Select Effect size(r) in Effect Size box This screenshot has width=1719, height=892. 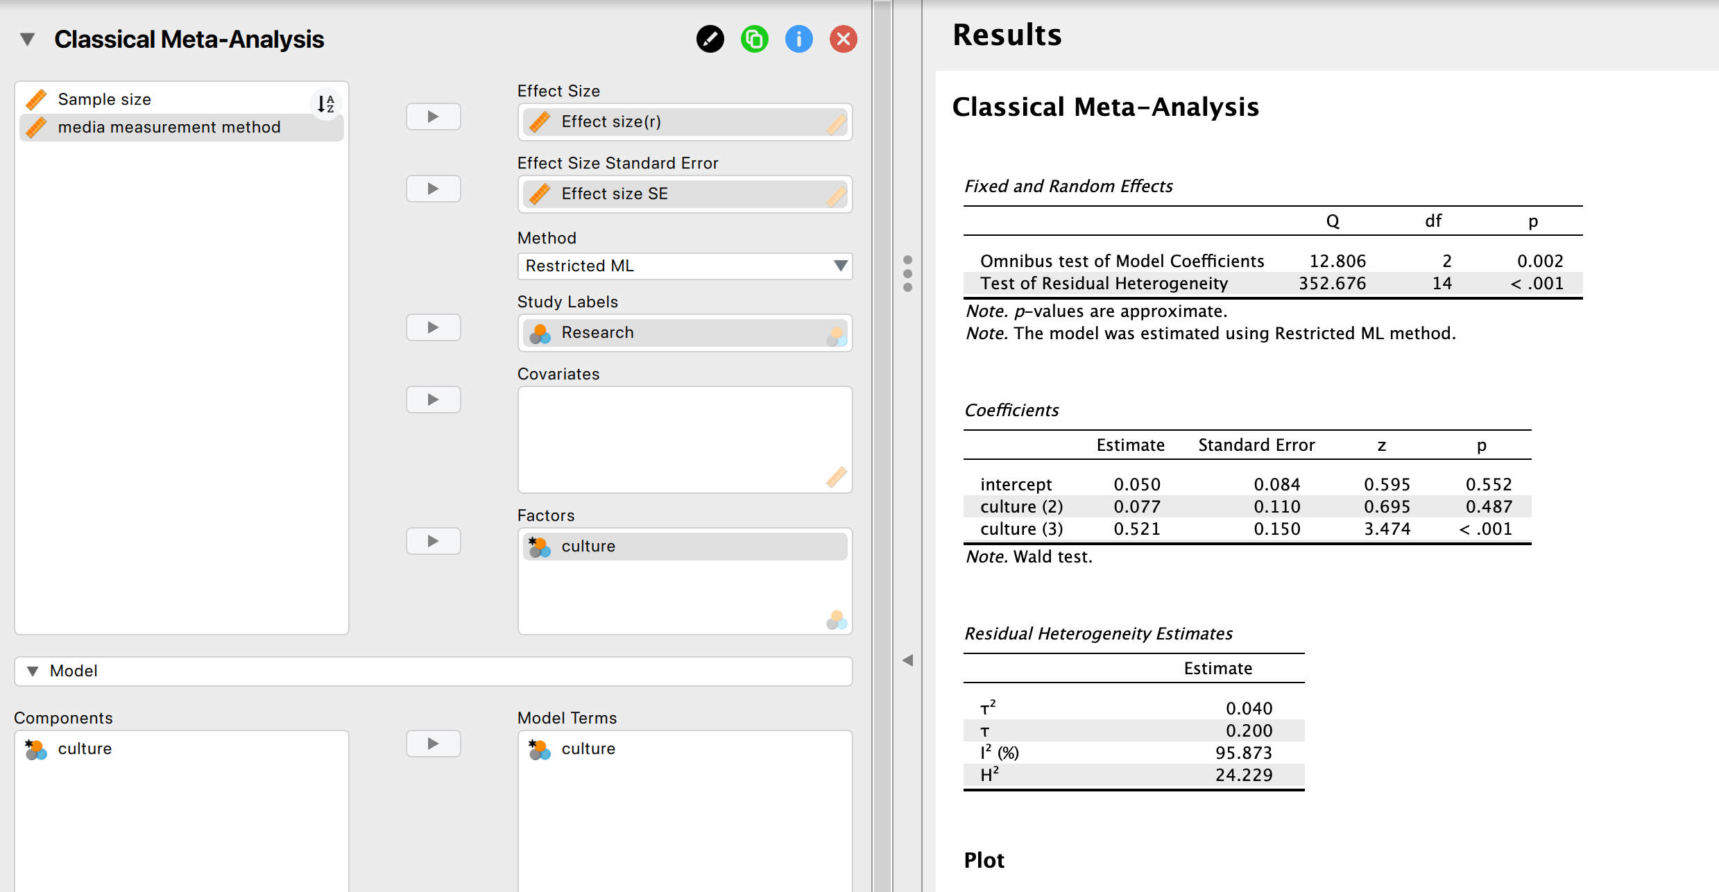(x=685, y=122)
